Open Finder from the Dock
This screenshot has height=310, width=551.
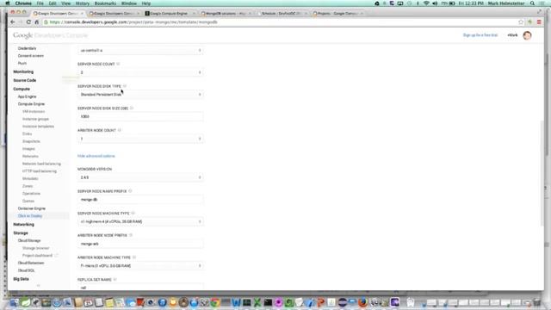15,302
